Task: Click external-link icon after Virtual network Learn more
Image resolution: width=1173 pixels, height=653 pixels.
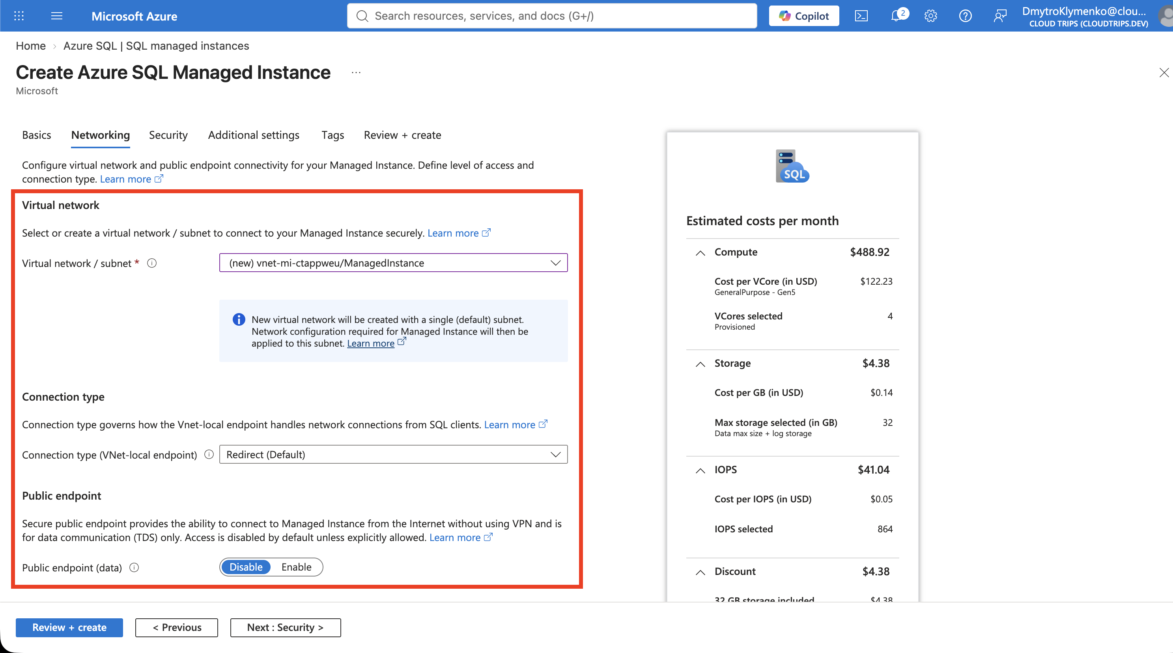Action: (486, 232)
